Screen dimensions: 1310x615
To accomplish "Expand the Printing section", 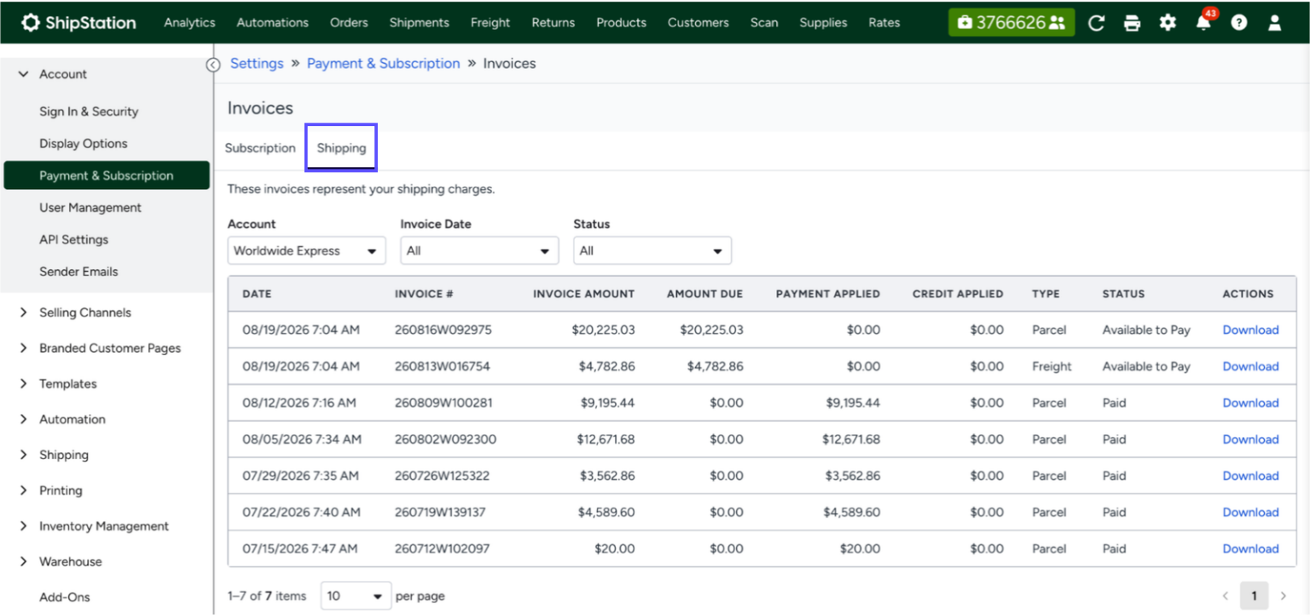I will pyautogui.click(x=23, y=491).
